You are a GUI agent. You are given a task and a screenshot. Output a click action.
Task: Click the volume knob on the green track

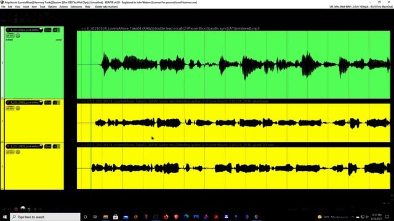click(41, 30)
